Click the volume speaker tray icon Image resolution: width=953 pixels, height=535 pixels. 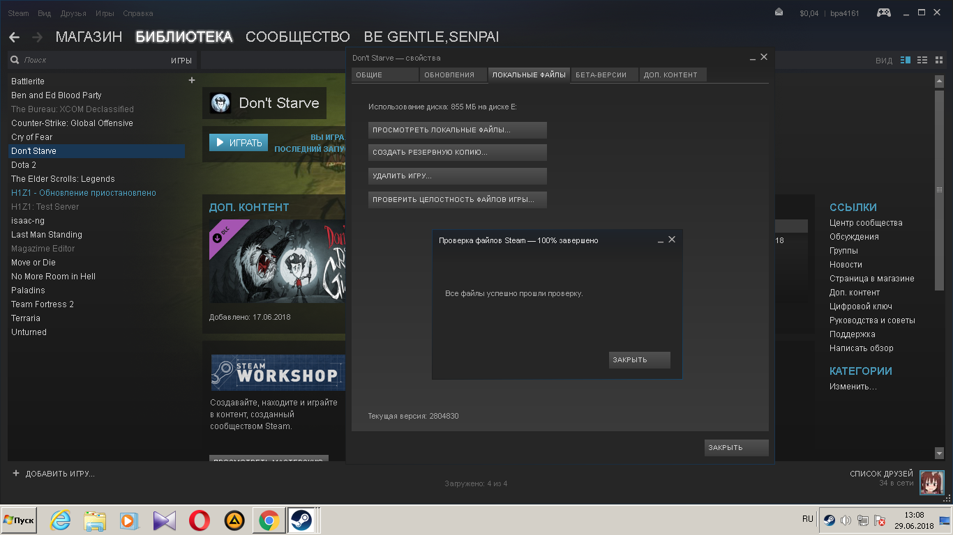coord(846,520)
